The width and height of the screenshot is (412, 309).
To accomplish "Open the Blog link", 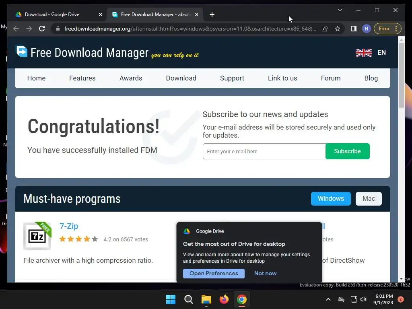I will 371,78.
